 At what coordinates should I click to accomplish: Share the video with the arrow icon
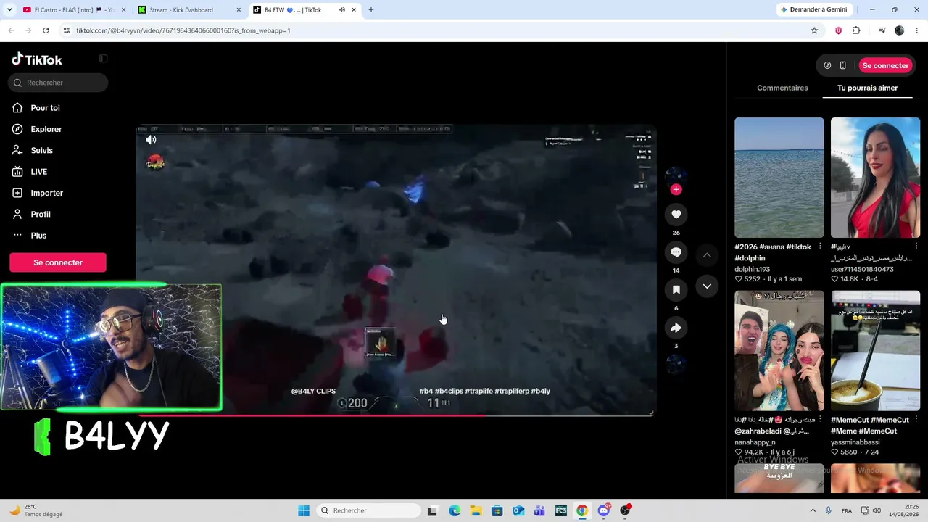point(676,328)
